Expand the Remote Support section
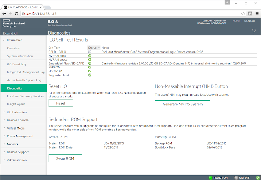 click(4, 152)
